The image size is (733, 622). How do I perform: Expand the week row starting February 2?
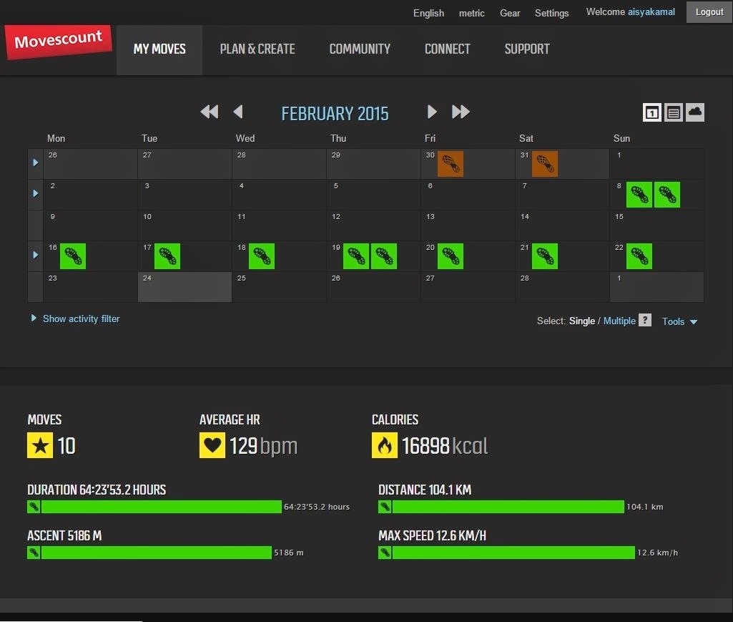[x=36, y=193]
